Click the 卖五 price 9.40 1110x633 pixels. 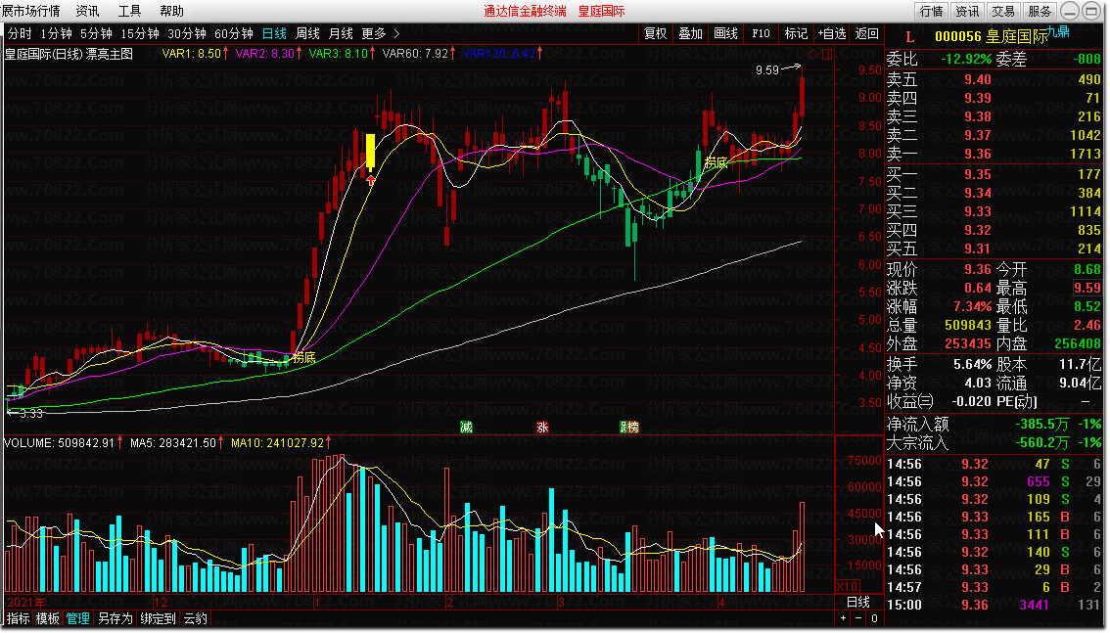pyautogui.click(x=977, y=79)
